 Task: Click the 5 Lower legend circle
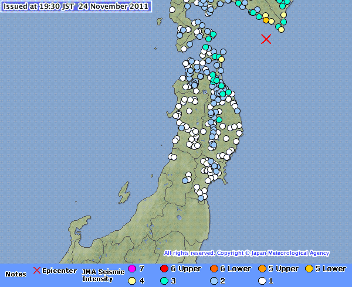click(x=309, y=268)
